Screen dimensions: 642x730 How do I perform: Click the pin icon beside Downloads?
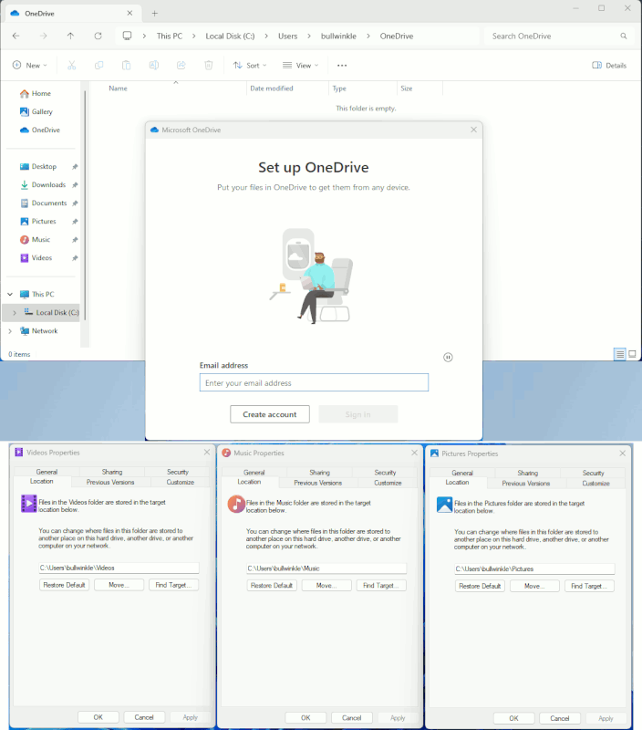(x=75, y=185)
